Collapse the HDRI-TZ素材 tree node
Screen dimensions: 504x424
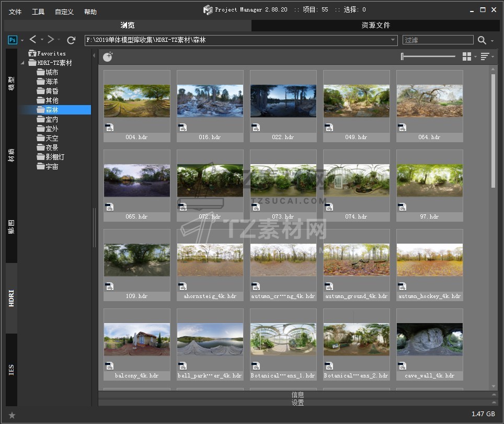coord(22,63)
